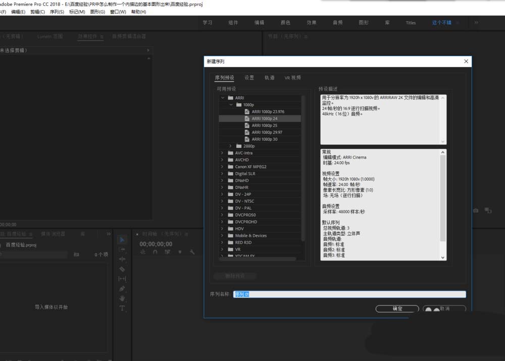
Task: Select the Ripple Edit tool
Action: click(122, 259)
